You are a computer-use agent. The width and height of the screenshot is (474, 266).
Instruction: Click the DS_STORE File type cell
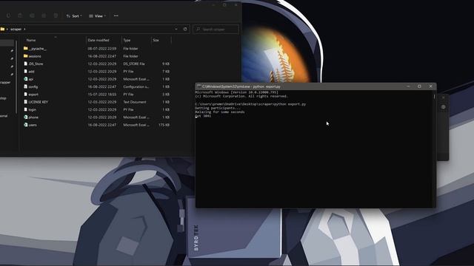134,64
